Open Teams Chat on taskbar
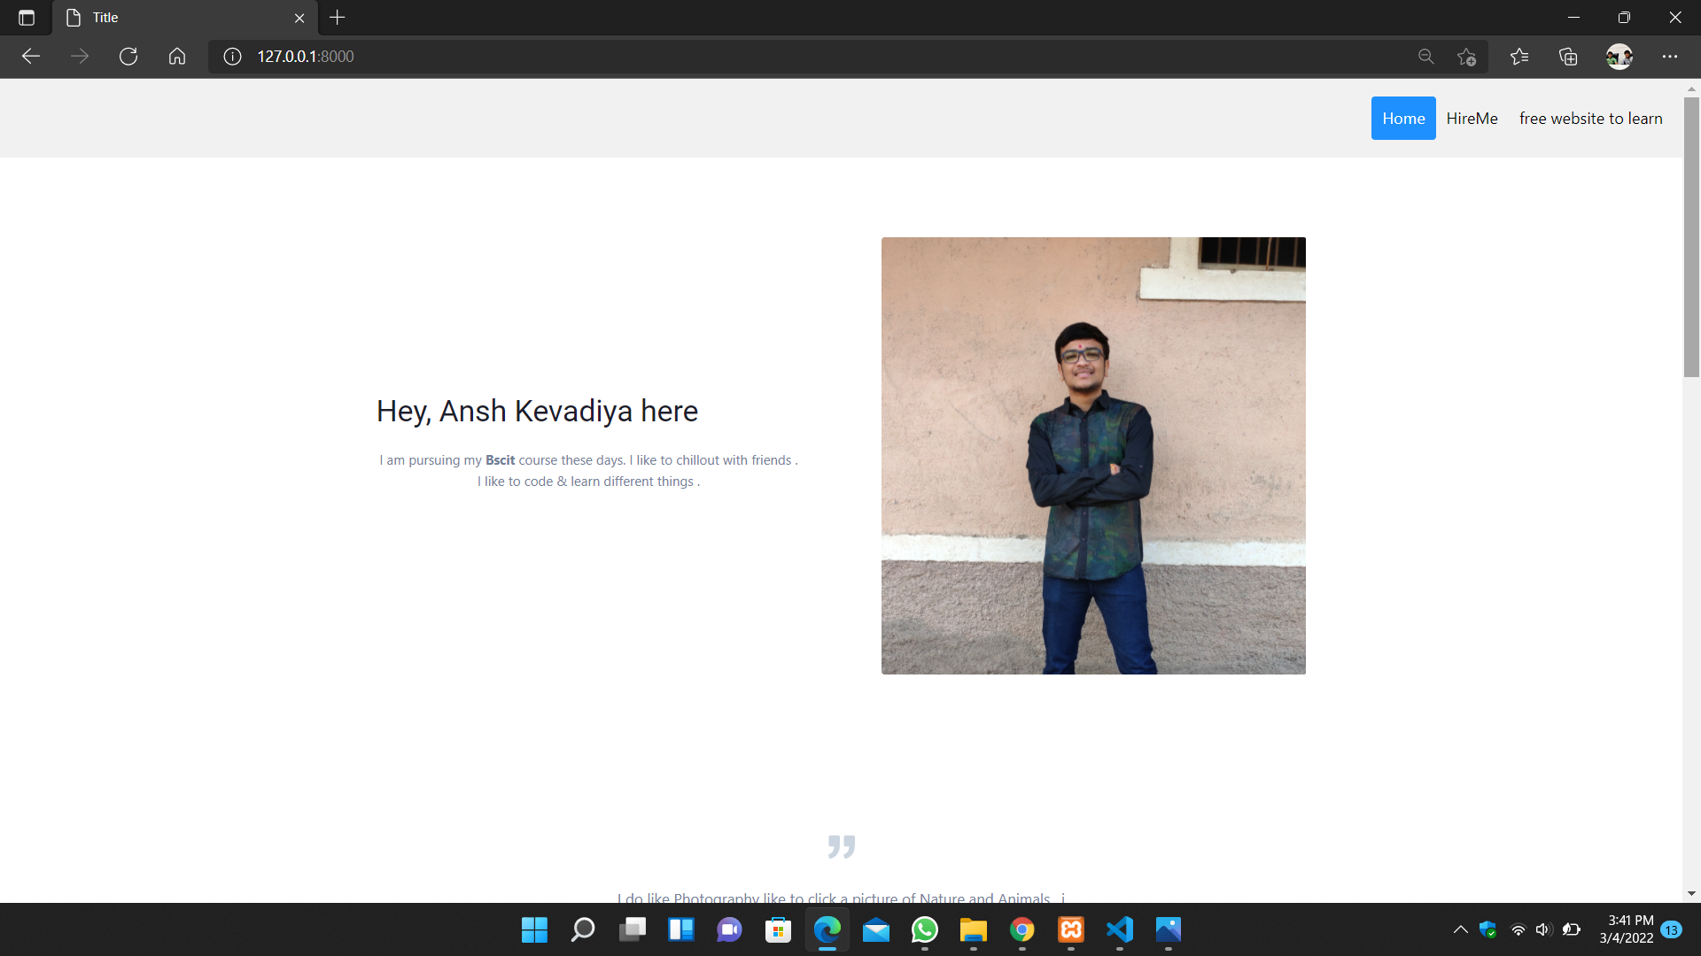This screenshot has height=956, width=1701. pyautogui.click(x=730, y=929)
